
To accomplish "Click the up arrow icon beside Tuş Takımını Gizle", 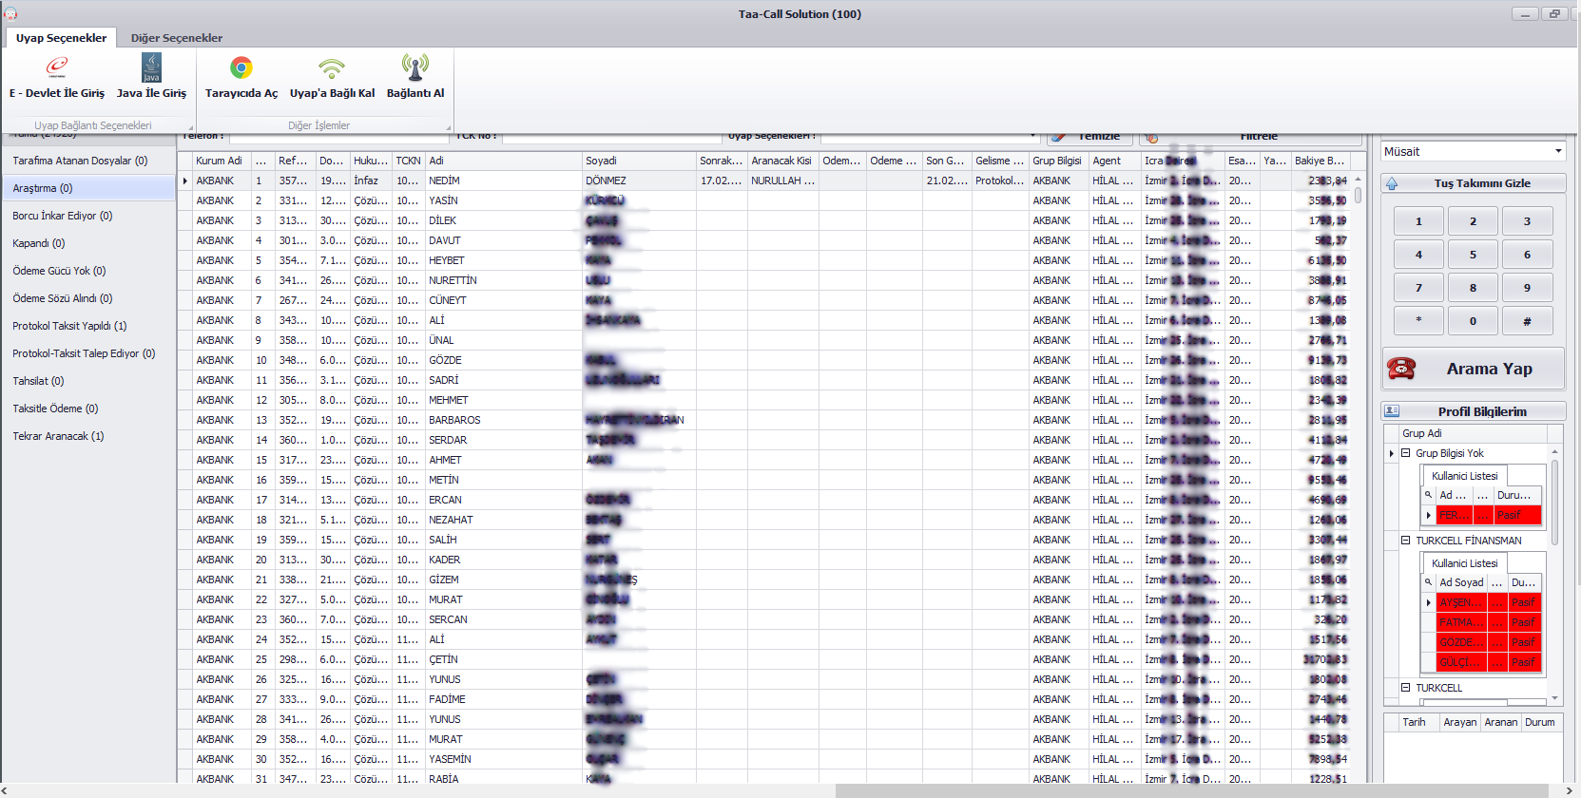I will click(1392, 183).
